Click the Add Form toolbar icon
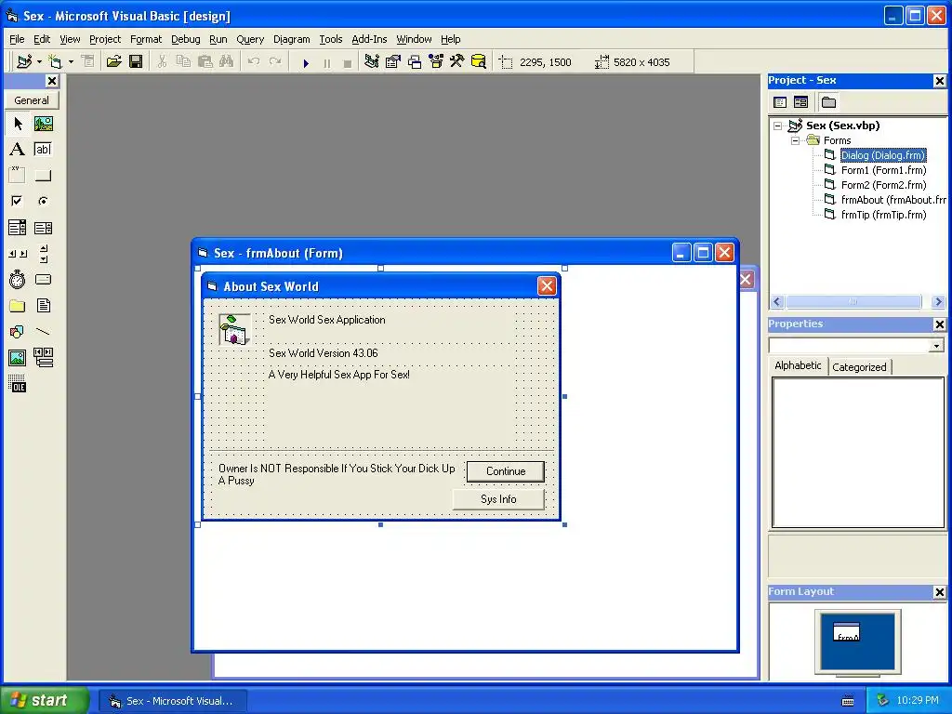This screenshot has height=714, width=952. tap(55, 62)
